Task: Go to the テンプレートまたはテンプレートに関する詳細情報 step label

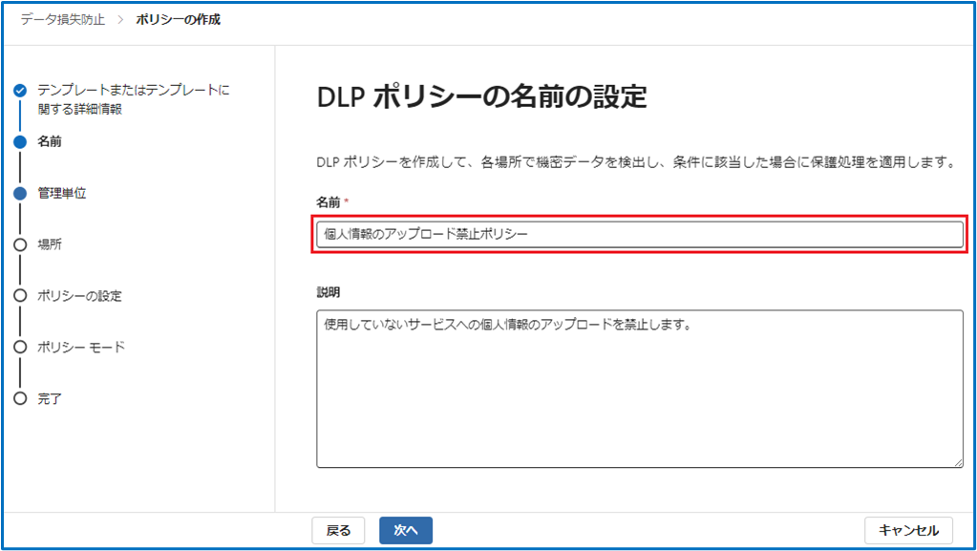Action: point(133,99)
